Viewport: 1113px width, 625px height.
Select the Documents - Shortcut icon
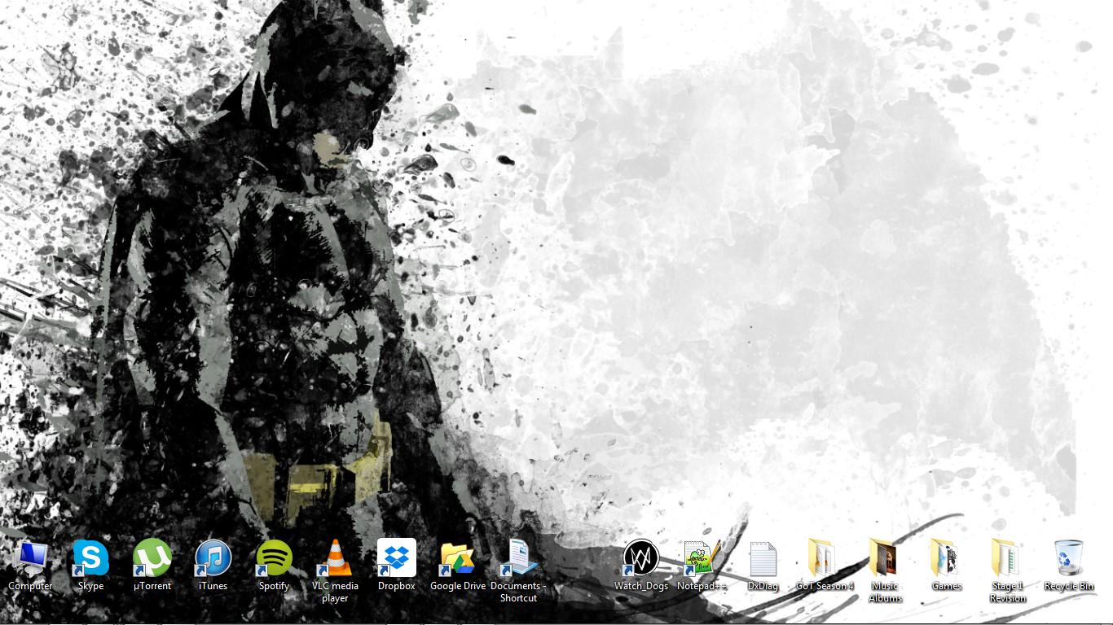click(x=518, y=558)
